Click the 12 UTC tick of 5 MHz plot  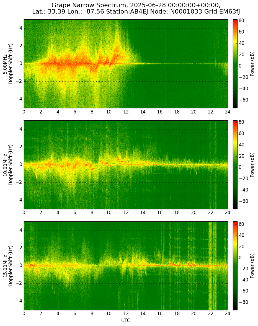click(x=126, y=112)
